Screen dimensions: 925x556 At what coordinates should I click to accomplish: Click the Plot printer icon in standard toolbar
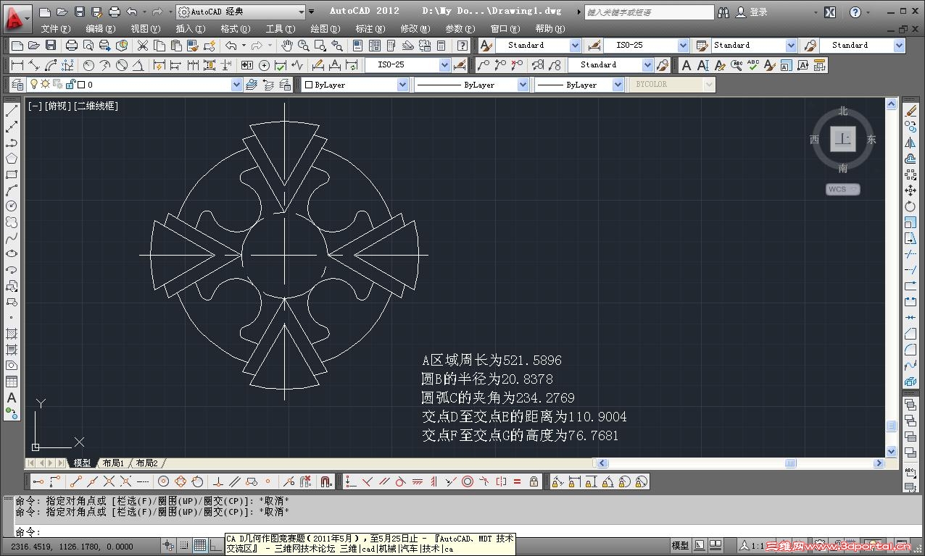[x=72, y=46]
